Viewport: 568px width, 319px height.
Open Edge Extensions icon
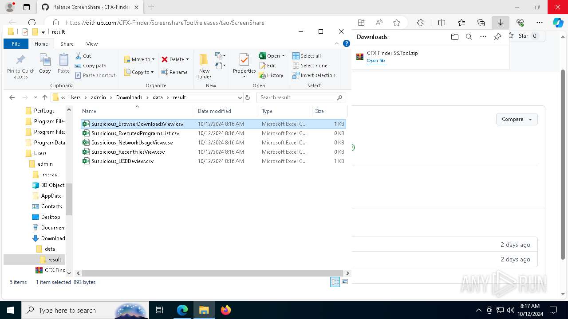pyautogui.click(x=420, y=23)
